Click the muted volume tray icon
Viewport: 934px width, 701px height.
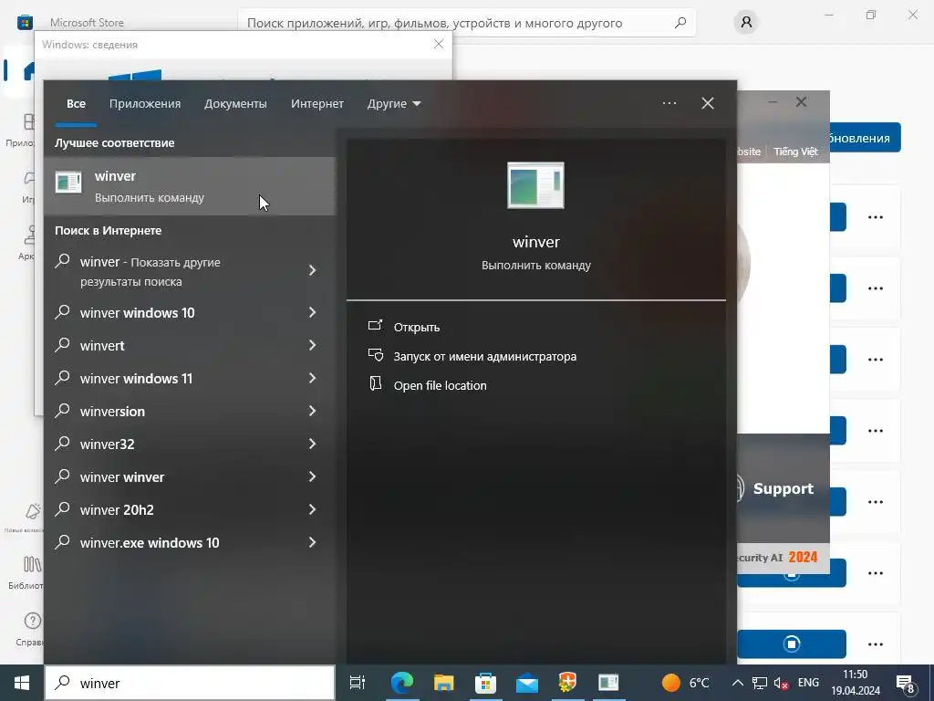pos(781,683)
